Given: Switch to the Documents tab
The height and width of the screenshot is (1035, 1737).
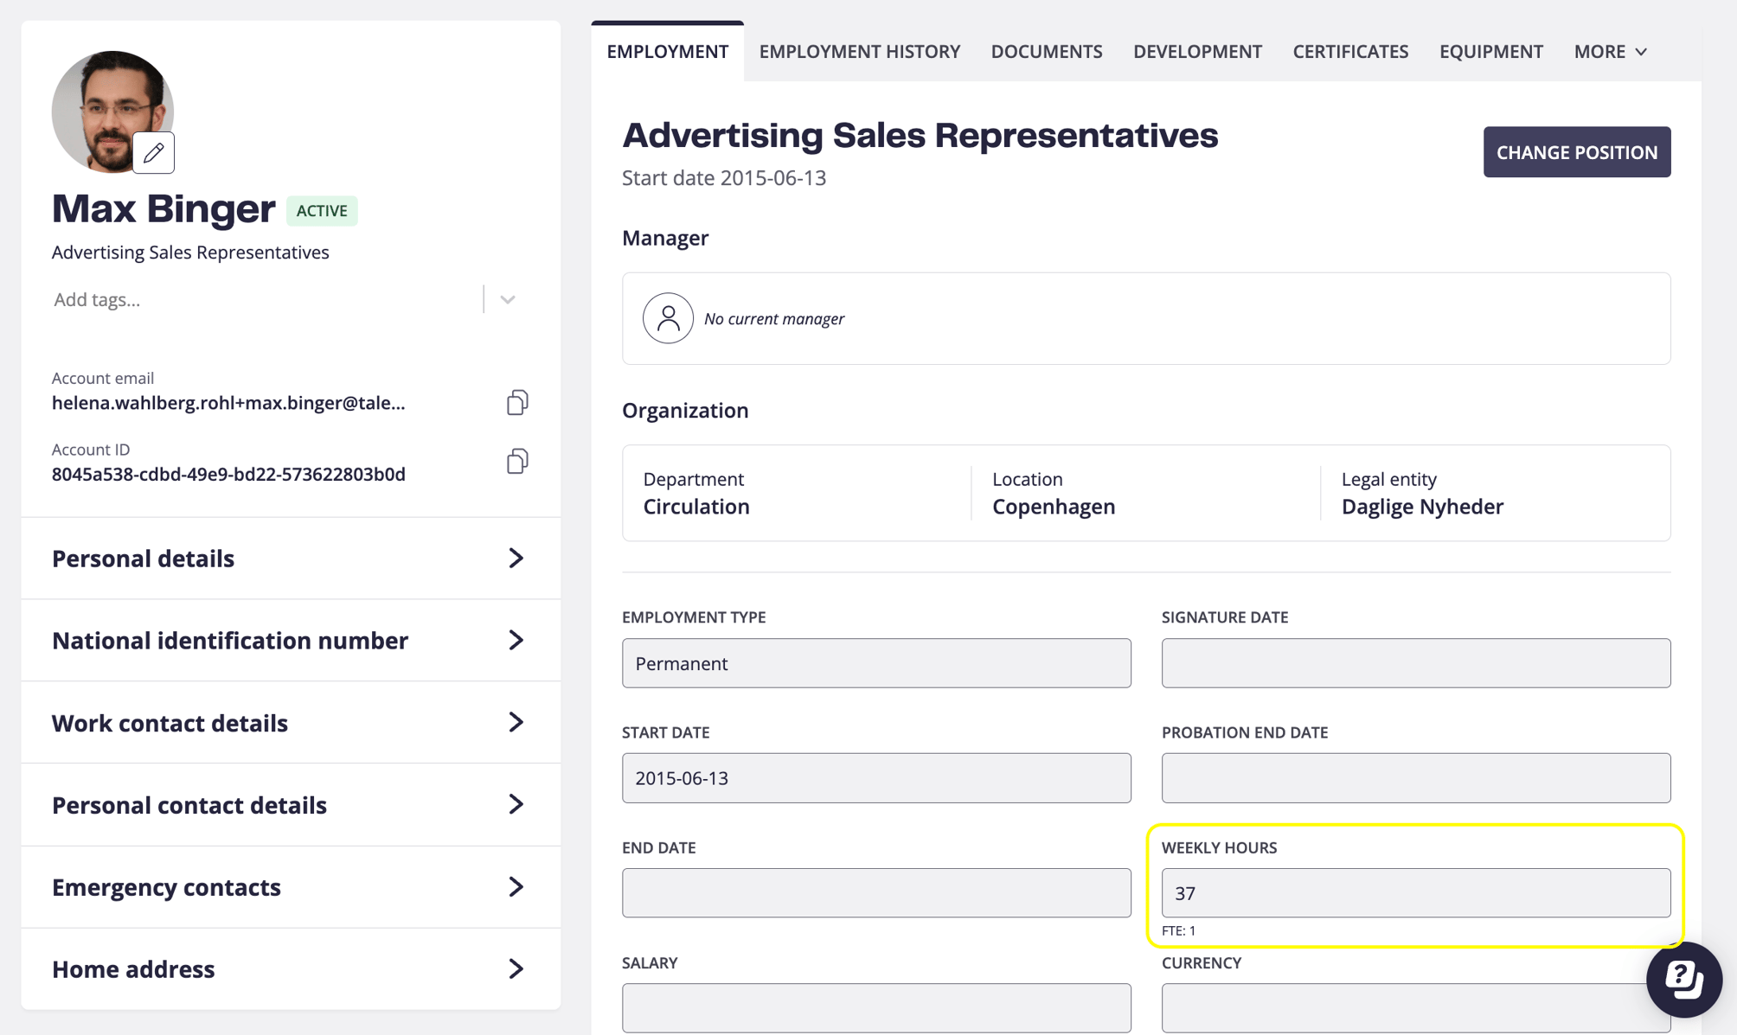Looking at the screenshot, I should tap(1047, 51).
